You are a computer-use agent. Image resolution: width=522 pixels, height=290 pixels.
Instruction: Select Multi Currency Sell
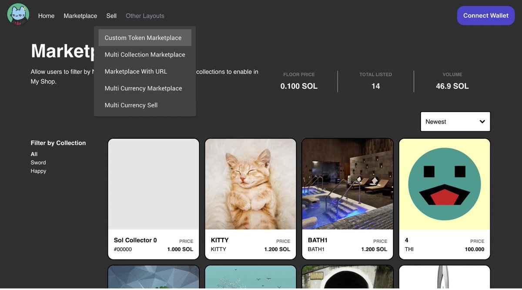[145, 105]
